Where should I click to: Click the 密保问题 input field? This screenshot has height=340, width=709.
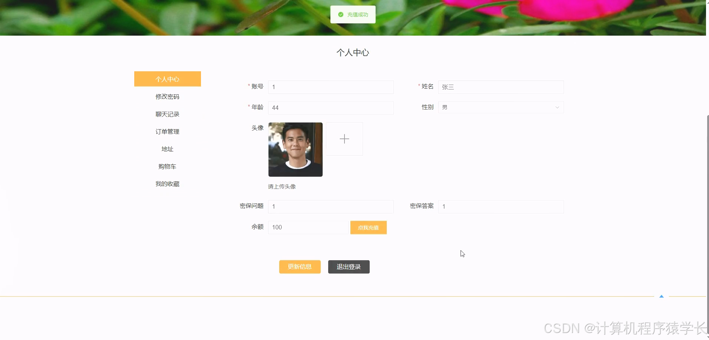330,206
